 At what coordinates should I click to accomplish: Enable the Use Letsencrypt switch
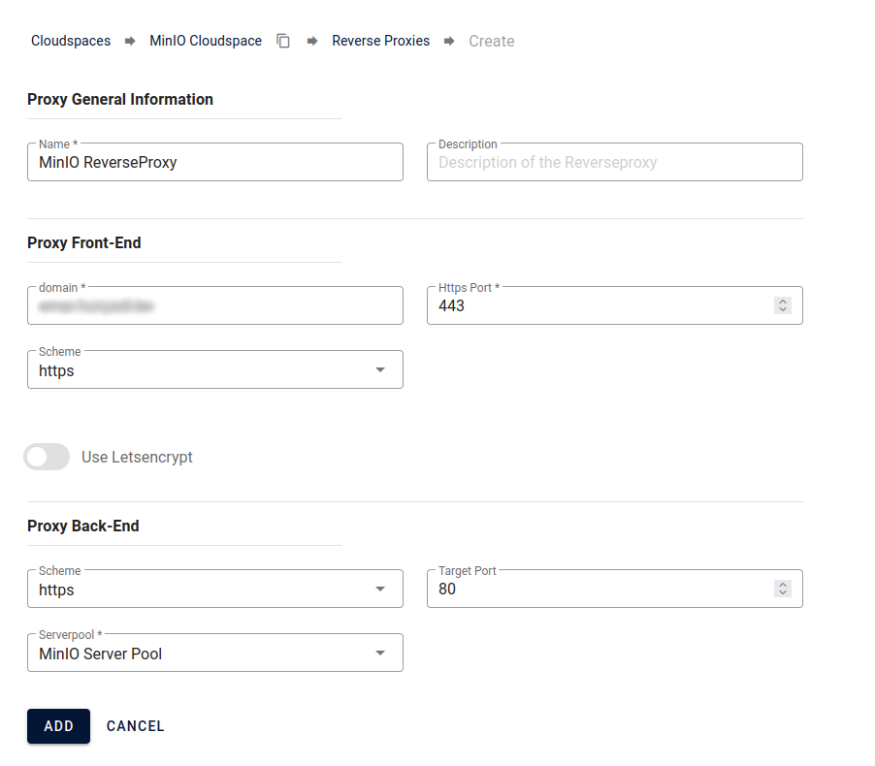pyautogui.click(x=47, y=457)
